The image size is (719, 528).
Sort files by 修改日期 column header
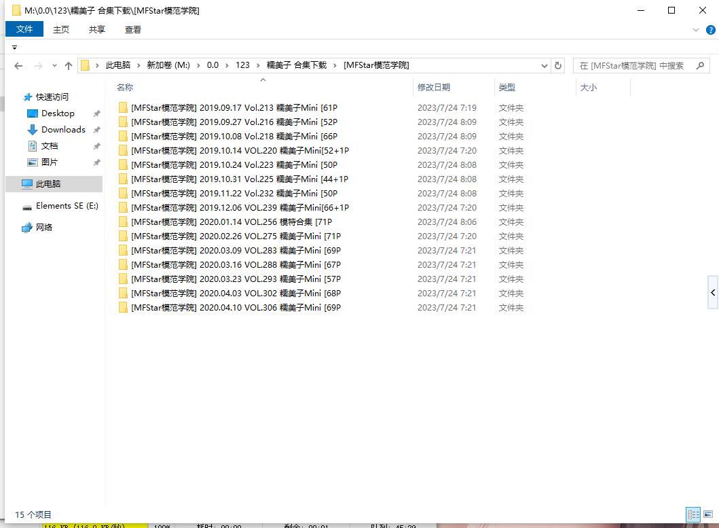point(434,88)
